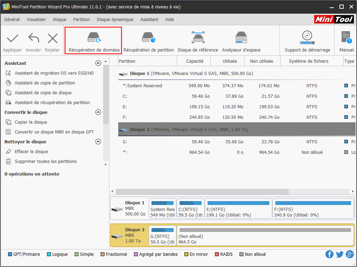Click the sidebar scrollbar up arrow
The image size is (357, 267).
[x=106, y=62]
